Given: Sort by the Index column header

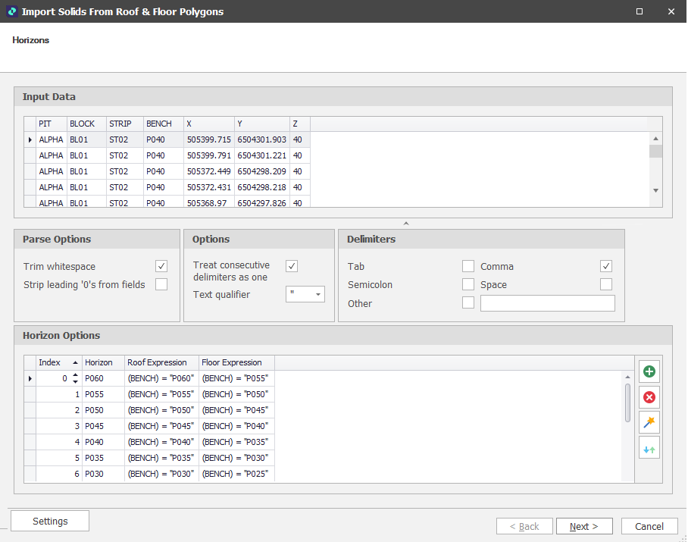Looking at the screenshot, I should tap(58, 362).
